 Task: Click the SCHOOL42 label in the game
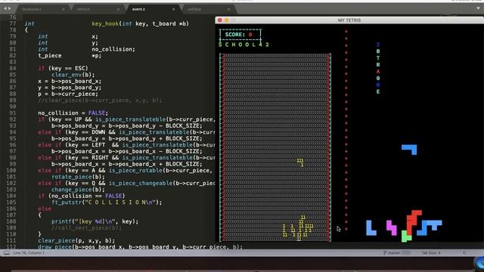coord(244,45)
